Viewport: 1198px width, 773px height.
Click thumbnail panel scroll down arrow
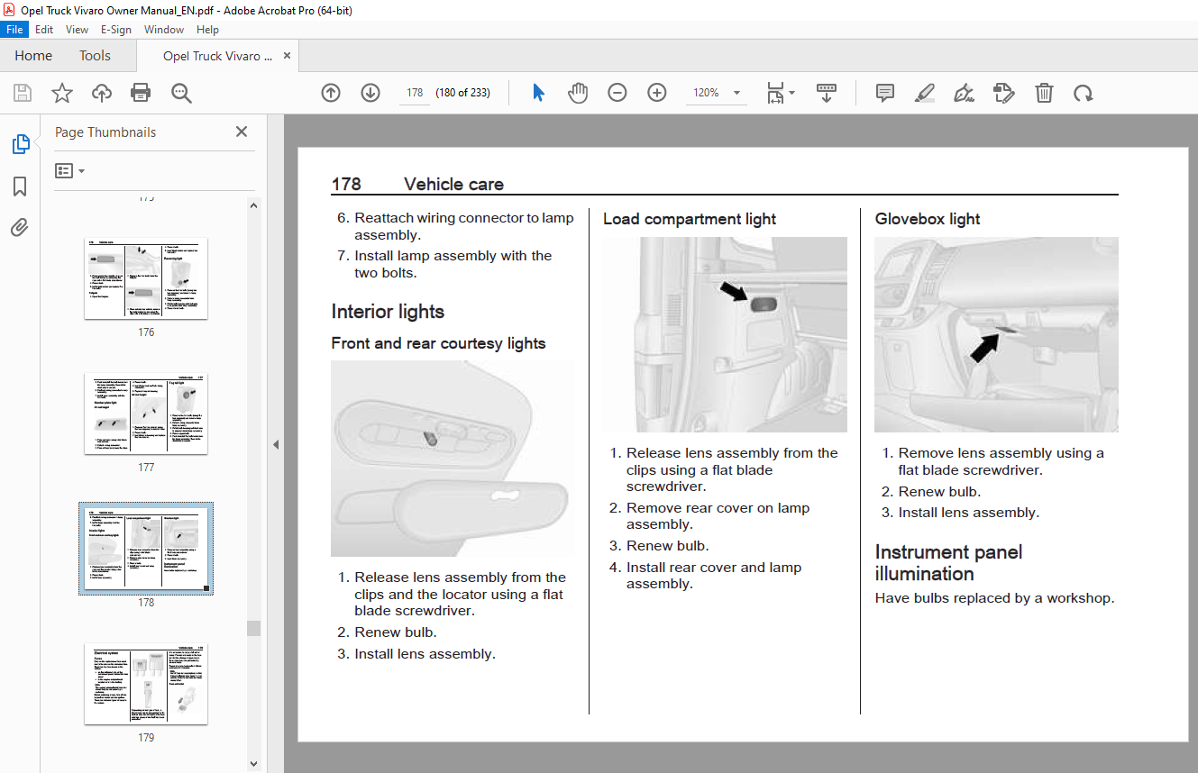click(253, 765)
